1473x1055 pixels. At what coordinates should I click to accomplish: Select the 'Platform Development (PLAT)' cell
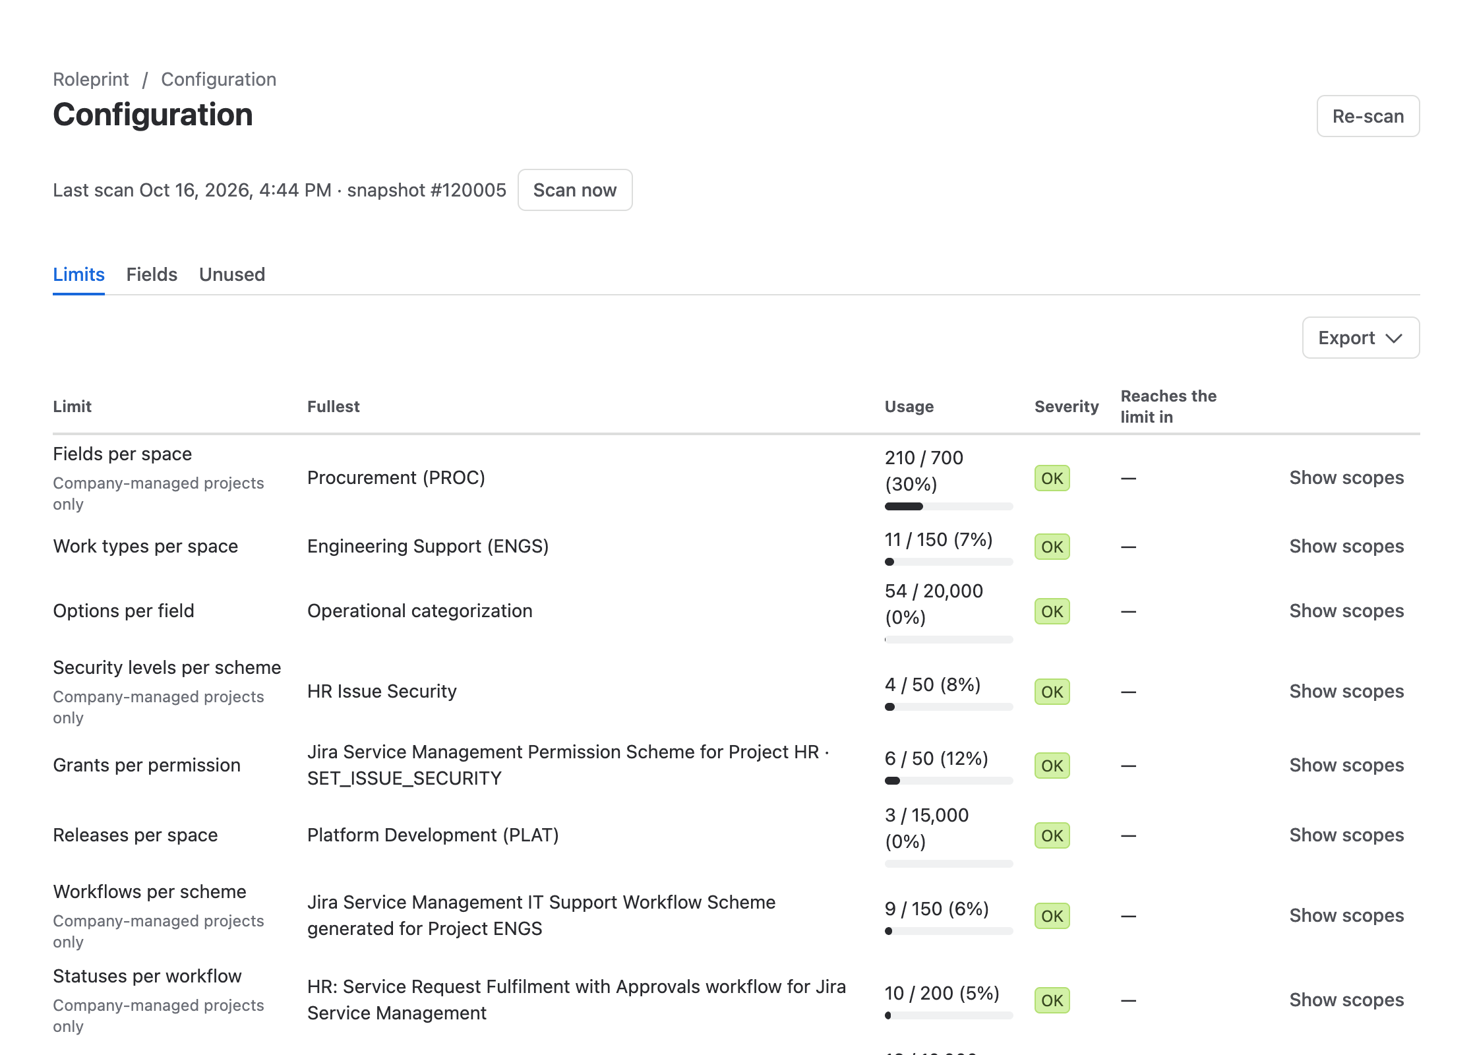click(433, 835)
